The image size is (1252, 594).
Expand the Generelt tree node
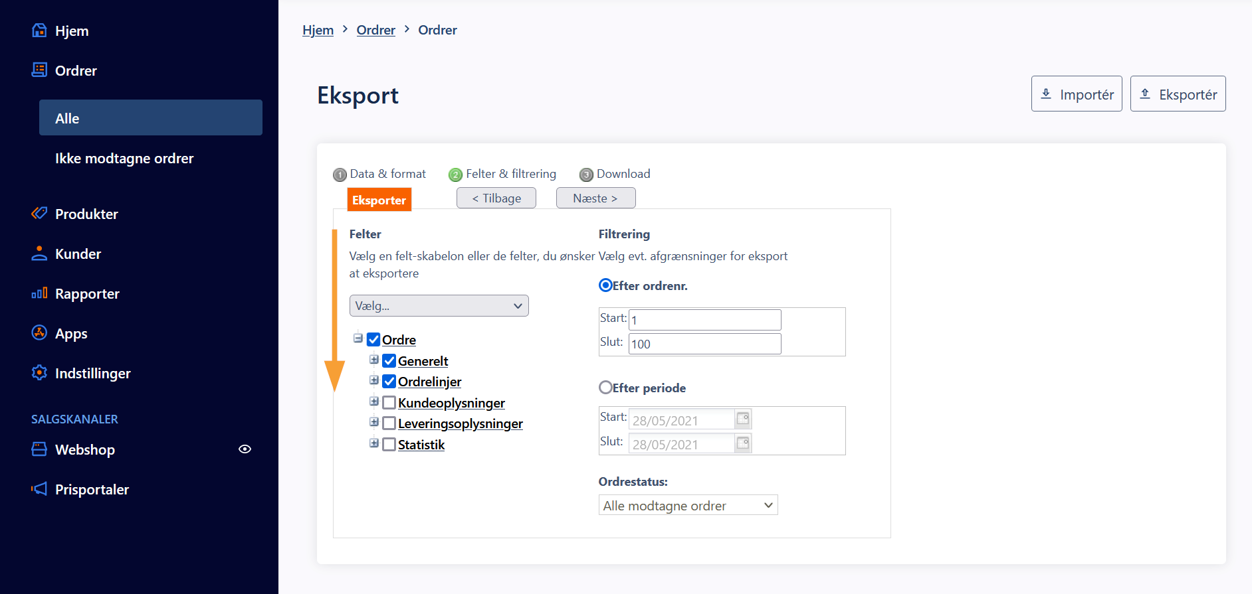click(374, 360)
